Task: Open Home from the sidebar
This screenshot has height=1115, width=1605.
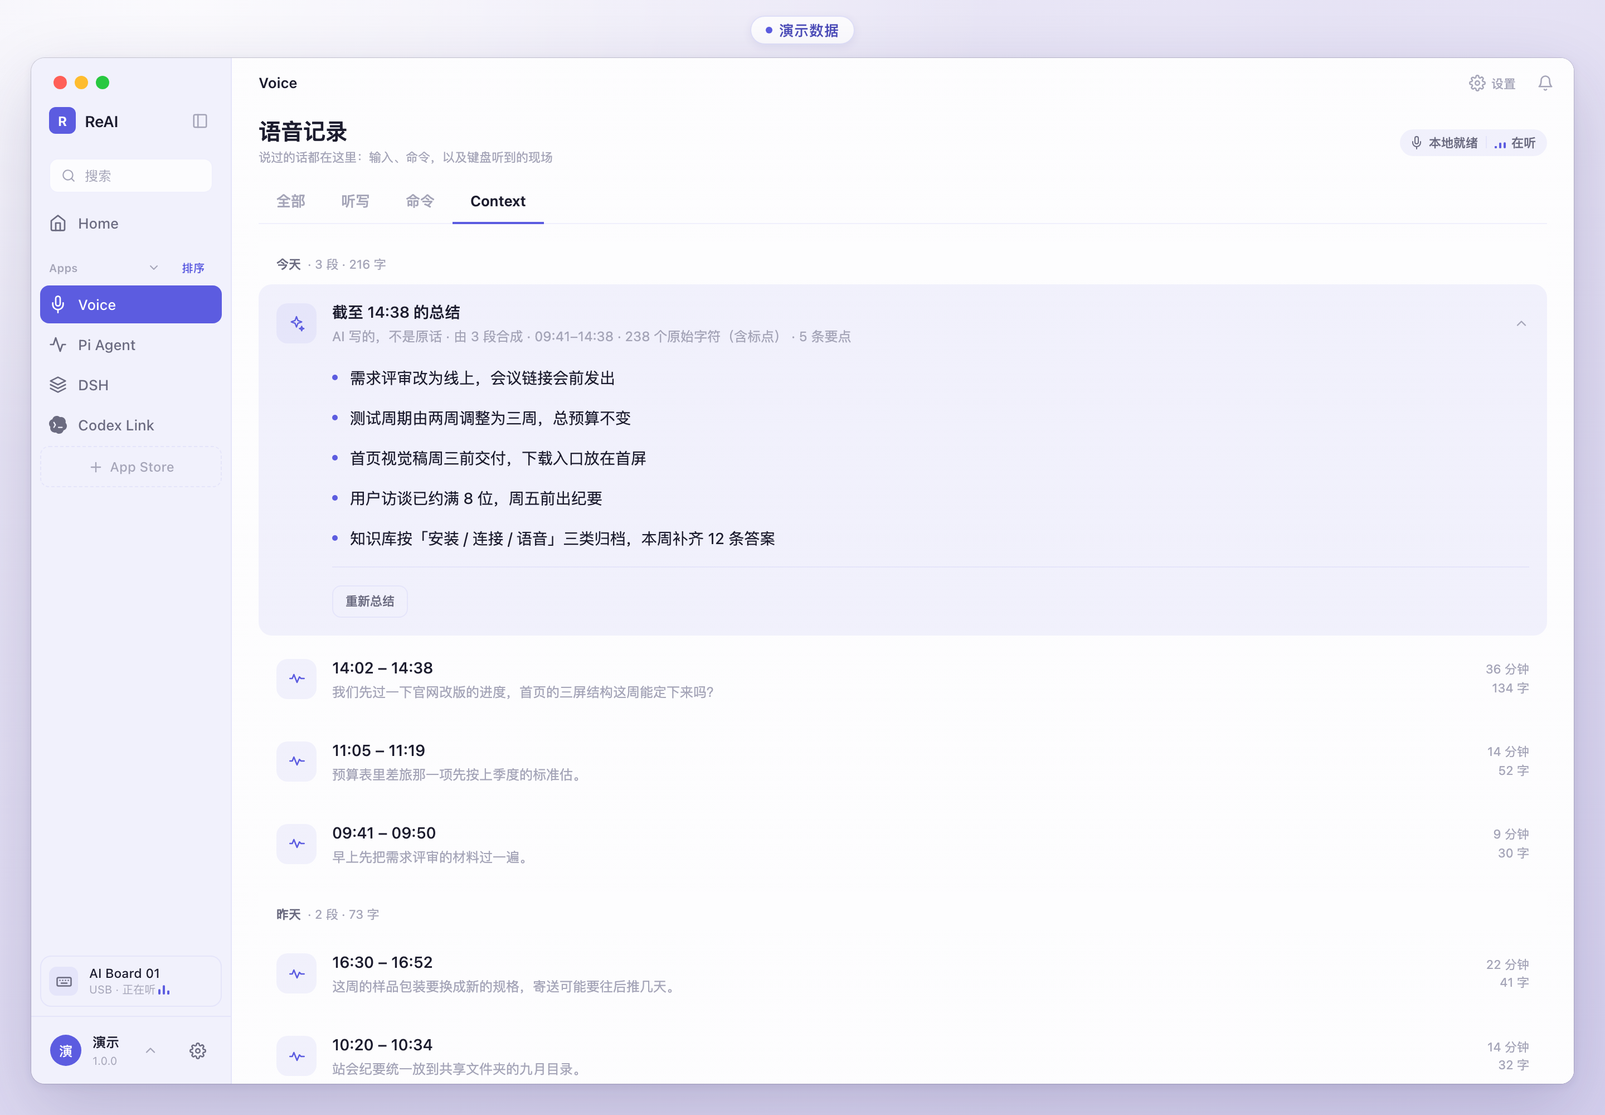Action: (130, 224)
